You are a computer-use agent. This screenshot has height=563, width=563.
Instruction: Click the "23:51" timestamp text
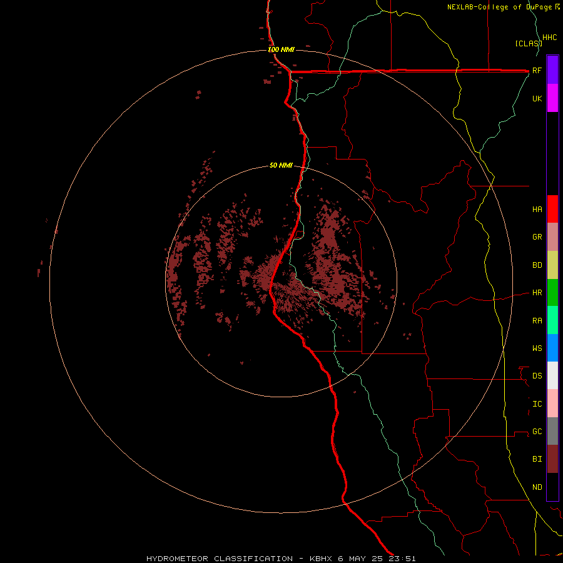[402, 559]
